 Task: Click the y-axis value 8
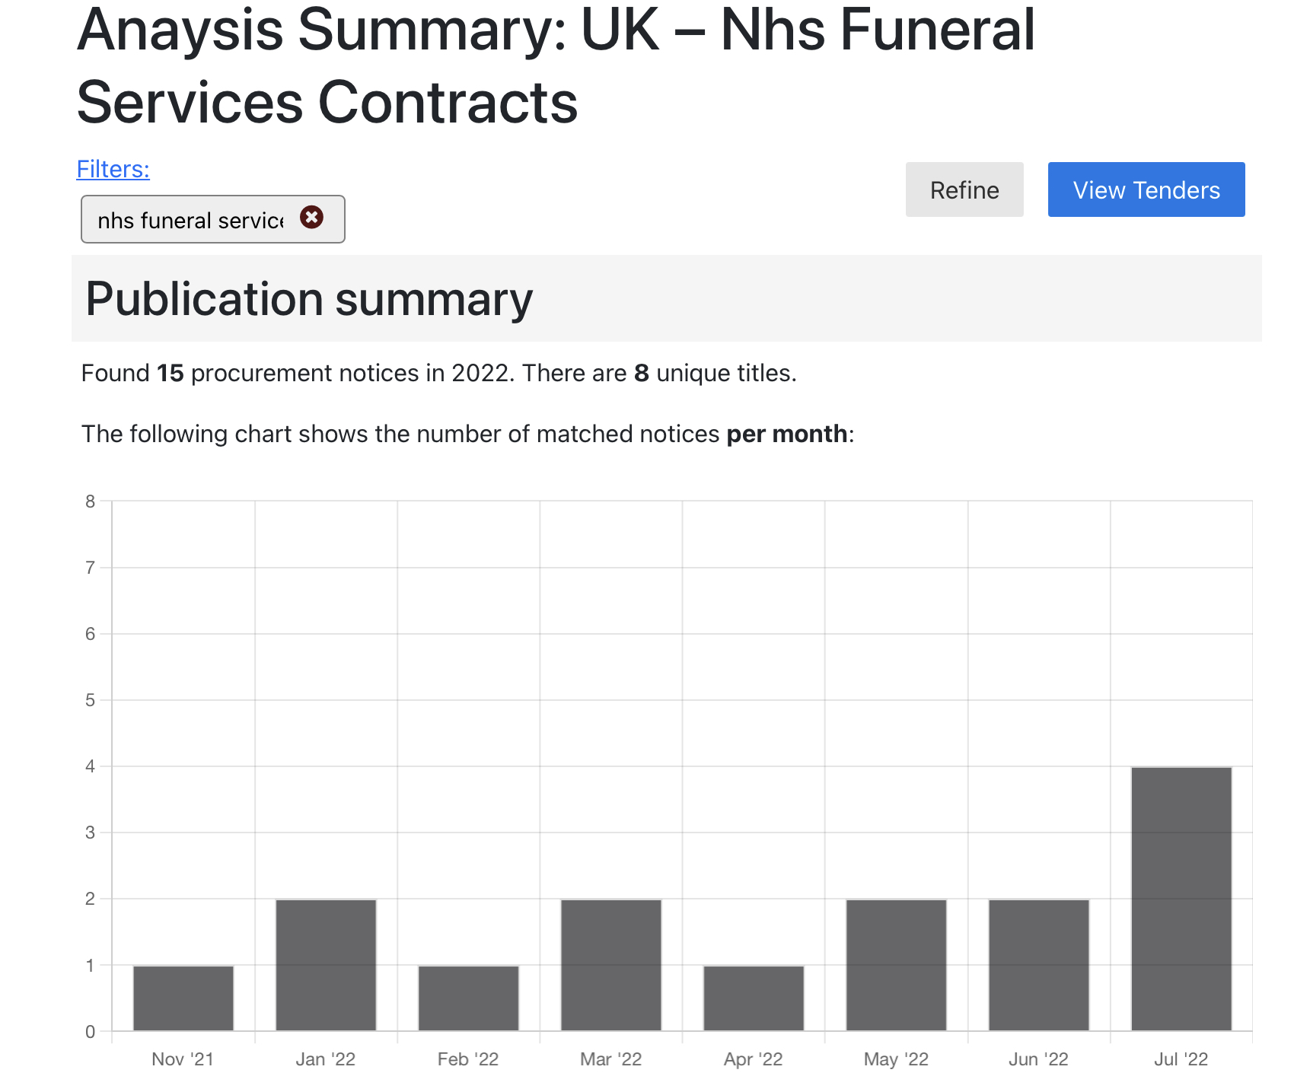pyautogui.click(x=91, y=501)
